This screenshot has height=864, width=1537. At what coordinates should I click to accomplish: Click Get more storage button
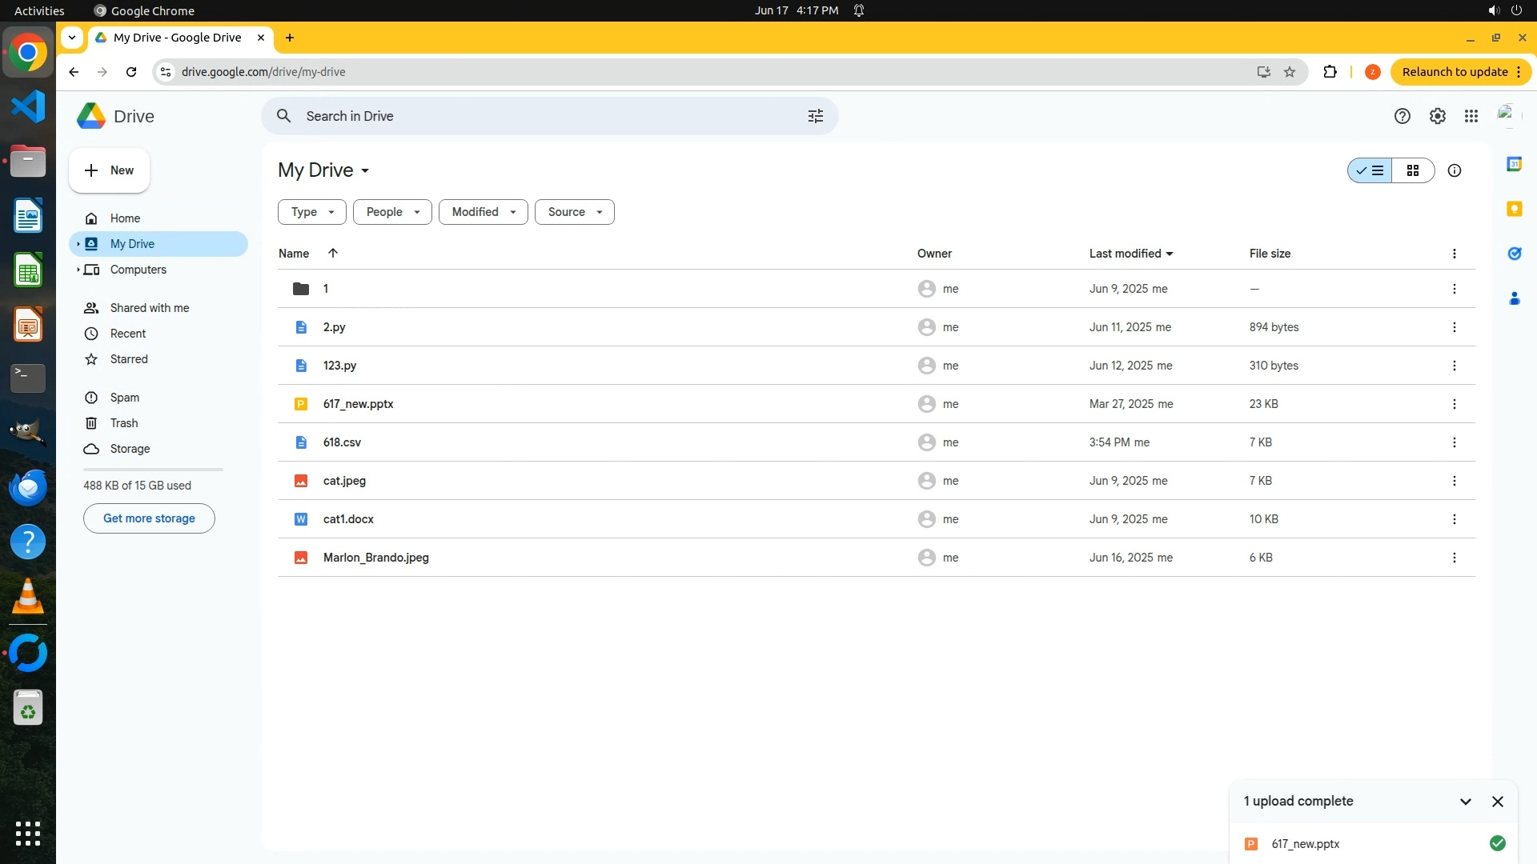(149, 518)
